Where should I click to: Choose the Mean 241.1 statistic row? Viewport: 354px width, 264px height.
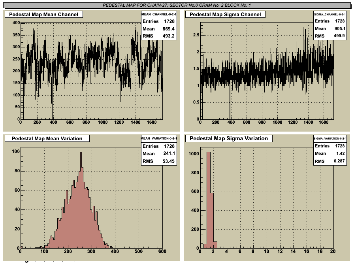(159, 154)
